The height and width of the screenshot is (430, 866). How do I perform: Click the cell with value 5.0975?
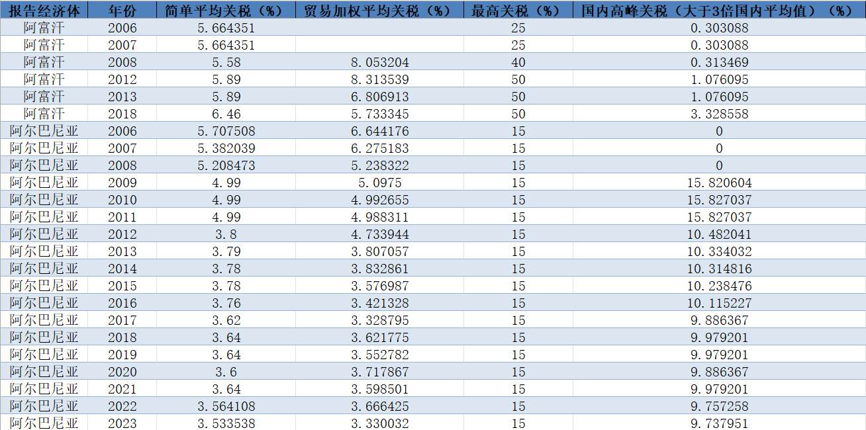pyautogui.click(x=379, y=183)
